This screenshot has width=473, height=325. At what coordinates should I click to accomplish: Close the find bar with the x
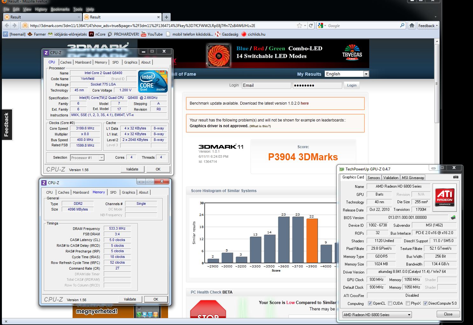click(6, 322)
